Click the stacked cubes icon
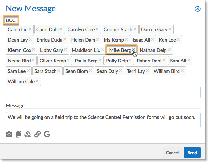Viewport: 209px width, 163px height. click(28, 134)
